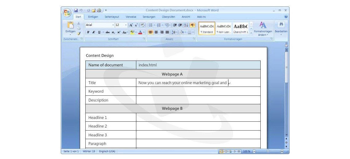Click the zoom slider handle
This screenshot has height=159, width=350.
[x=268, y=151]
